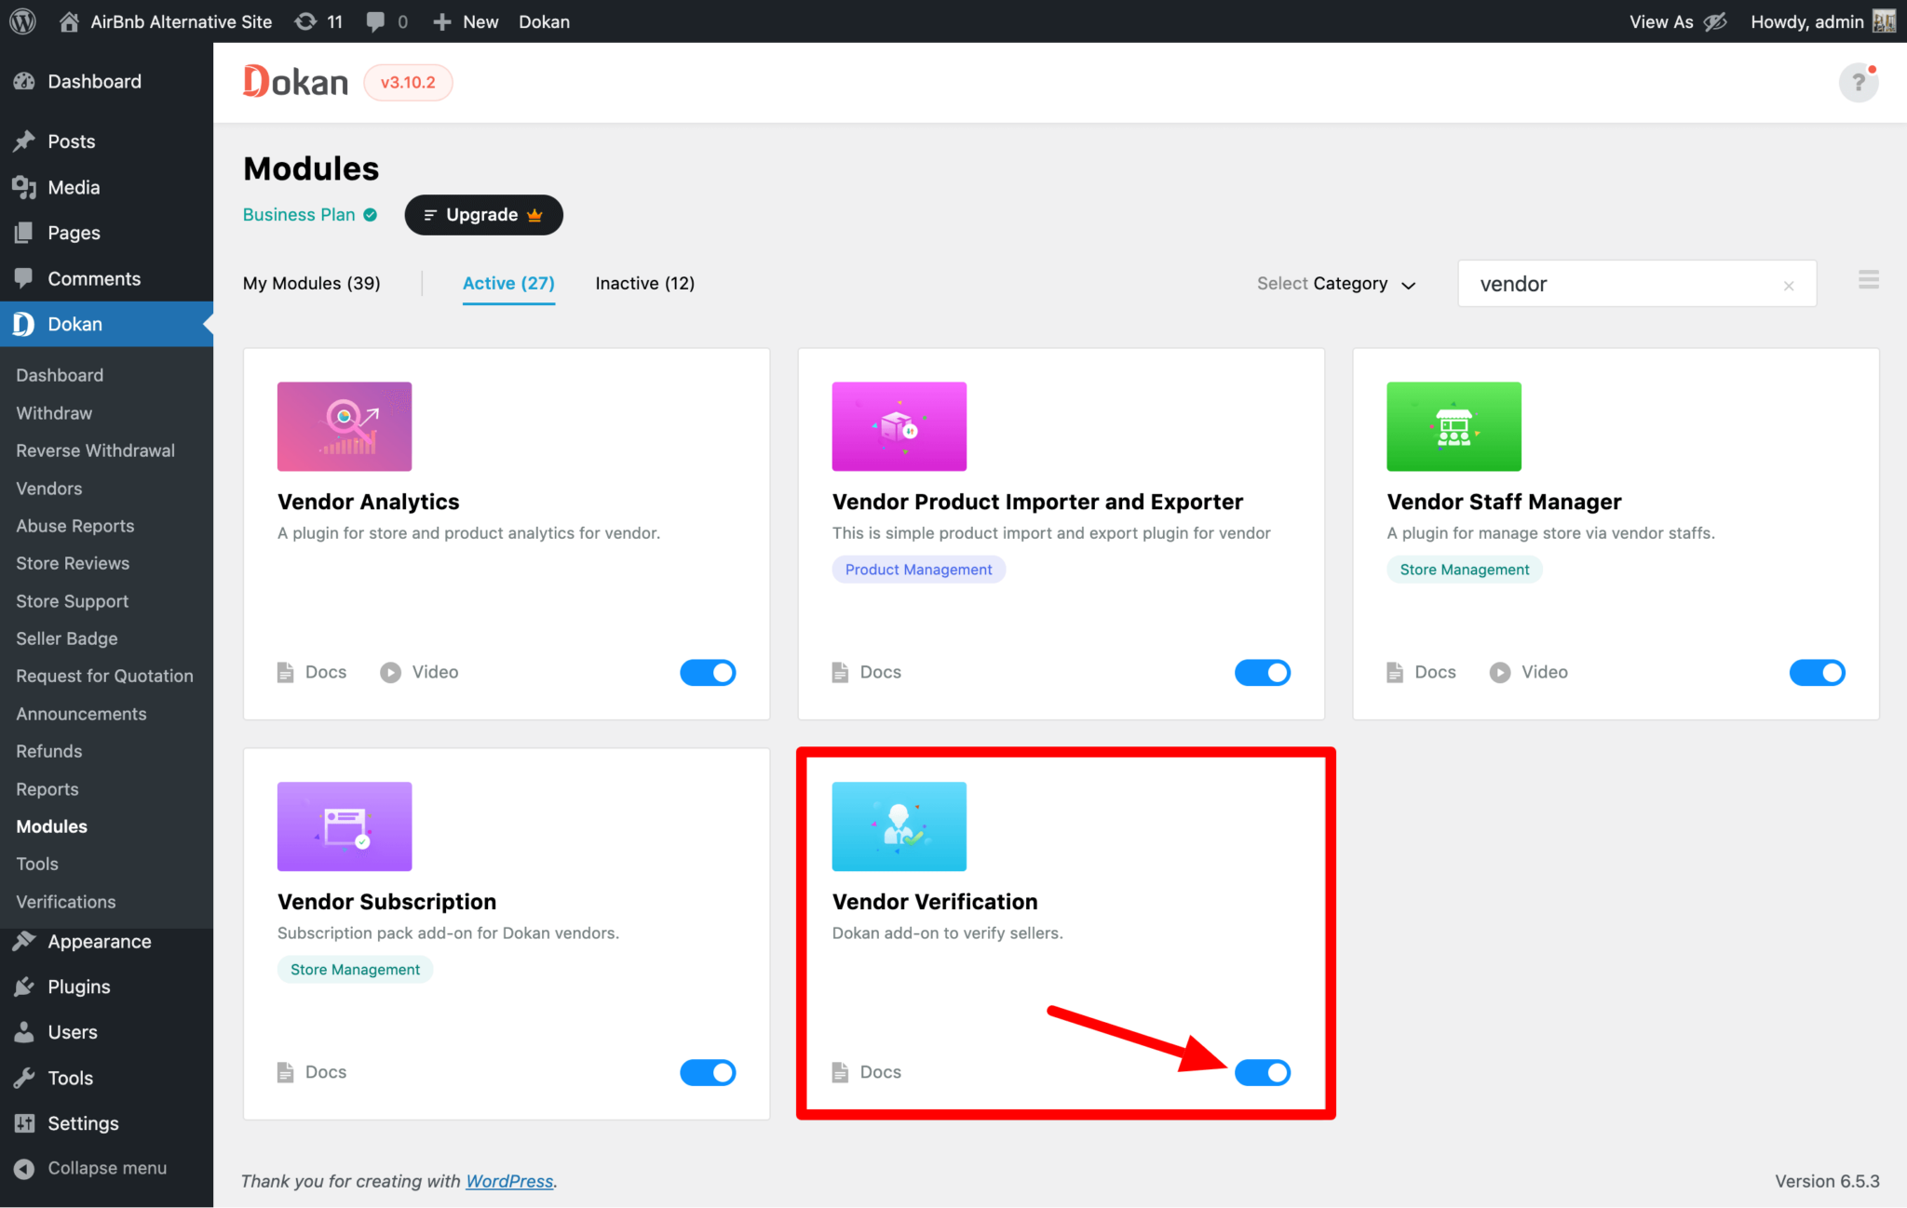
Task: Click the Media sidebar icon
Action: click(x=25, y=186)
